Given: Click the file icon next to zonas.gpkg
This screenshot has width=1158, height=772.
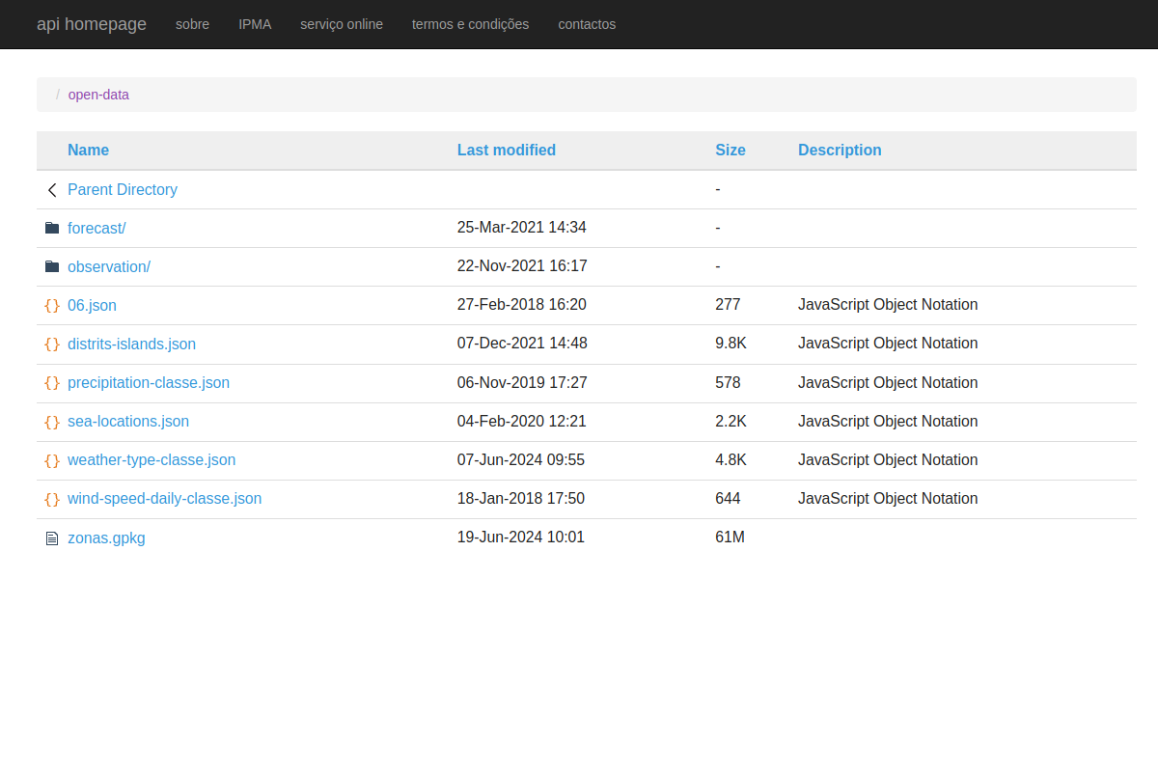Looking at the screenshot, I should 52,538.
